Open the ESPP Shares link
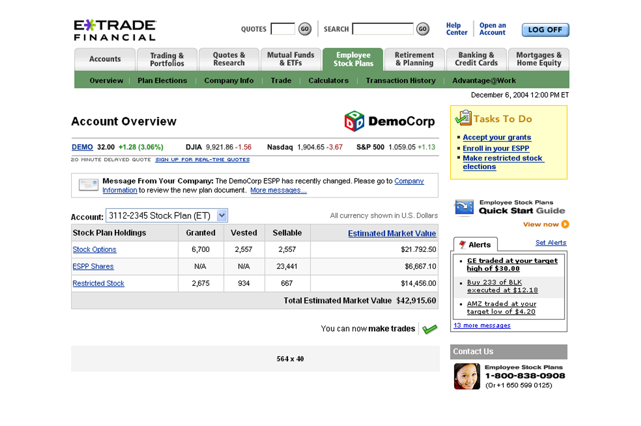The width and height of the screenshot is (641, 426). (x=93, y=266)
